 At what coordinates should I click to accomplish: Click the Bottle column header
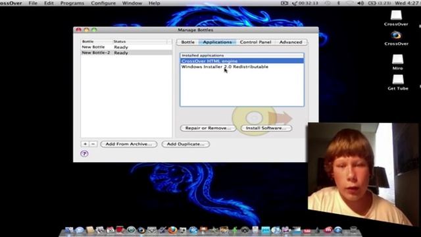(x=97, y=41)
